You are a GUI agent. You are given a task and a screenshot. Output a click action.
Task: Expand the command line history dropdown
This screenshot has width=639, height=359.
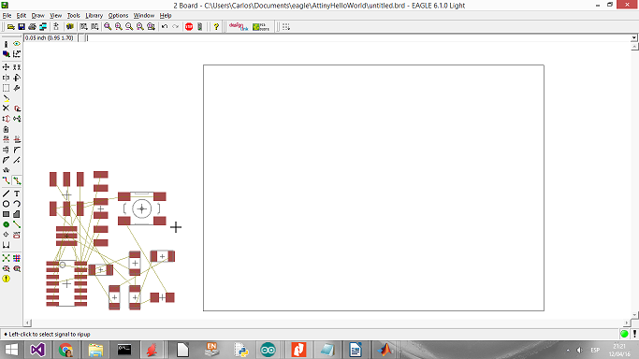click(634, 37)
